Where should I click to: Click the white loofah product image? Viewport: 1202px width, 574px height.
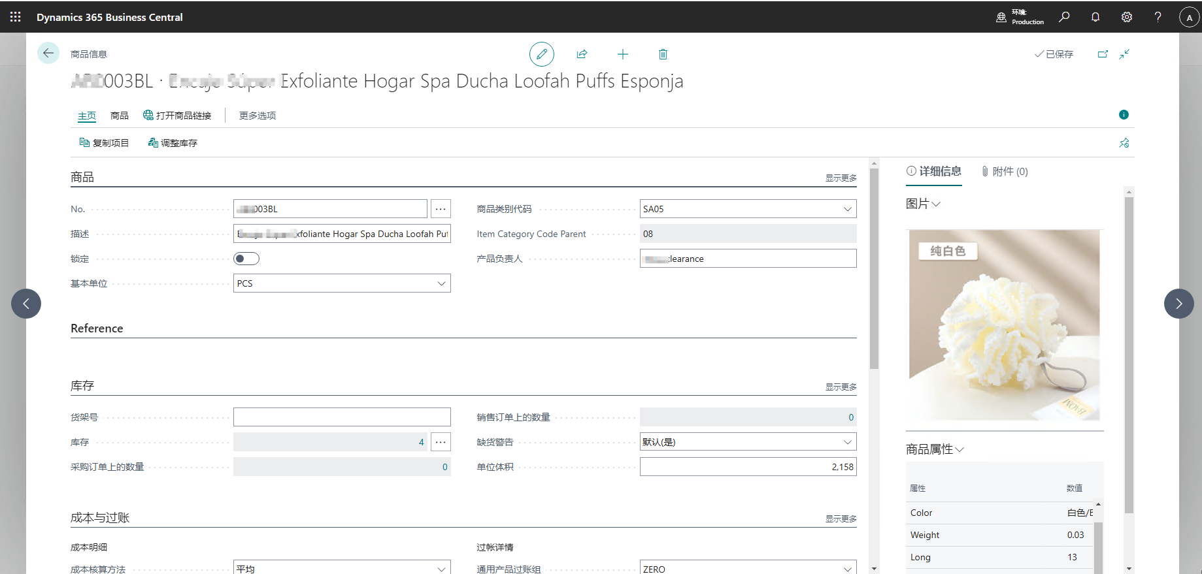click(x=1004, y=325)
